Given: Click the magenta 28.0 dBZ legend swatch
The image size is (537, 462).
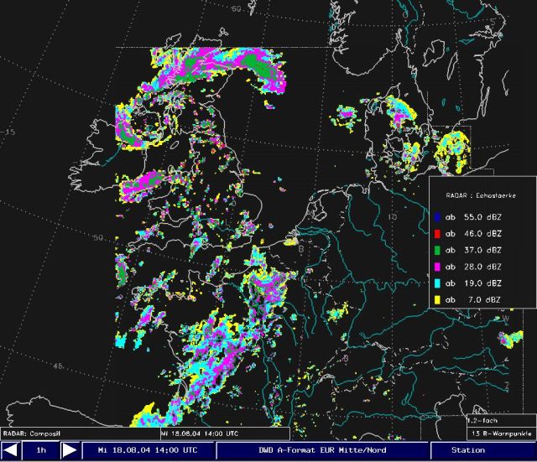Looking at the screenshot, I should (x=438, y=267).
